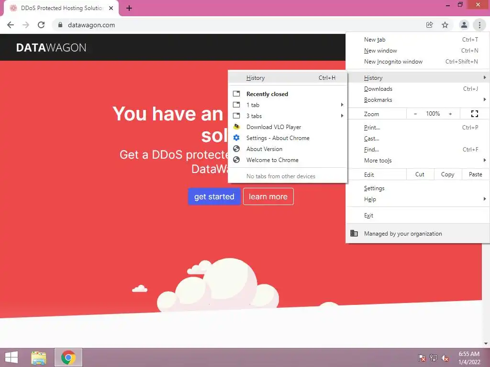Open the Help submenu
The image size is (490, 367).
click(417, 199)
